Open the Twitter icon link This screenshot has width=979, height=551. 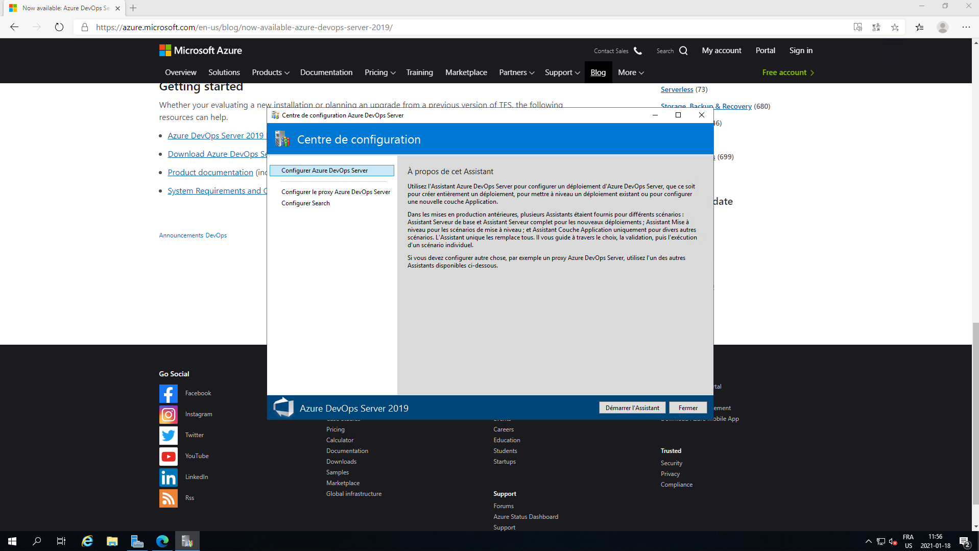[168, 436]
